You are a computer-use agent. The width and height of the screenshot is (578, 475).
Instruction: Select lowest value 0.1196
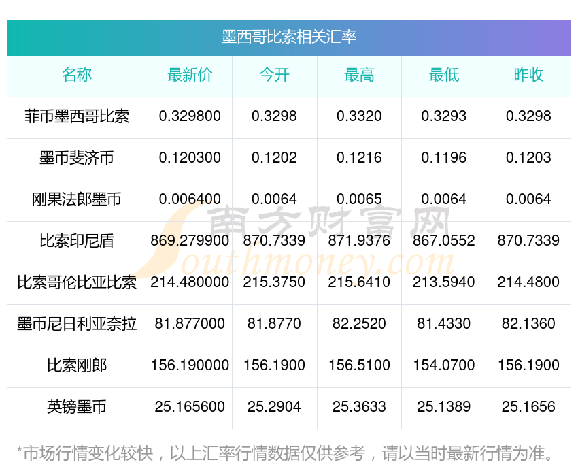[444, 158]
